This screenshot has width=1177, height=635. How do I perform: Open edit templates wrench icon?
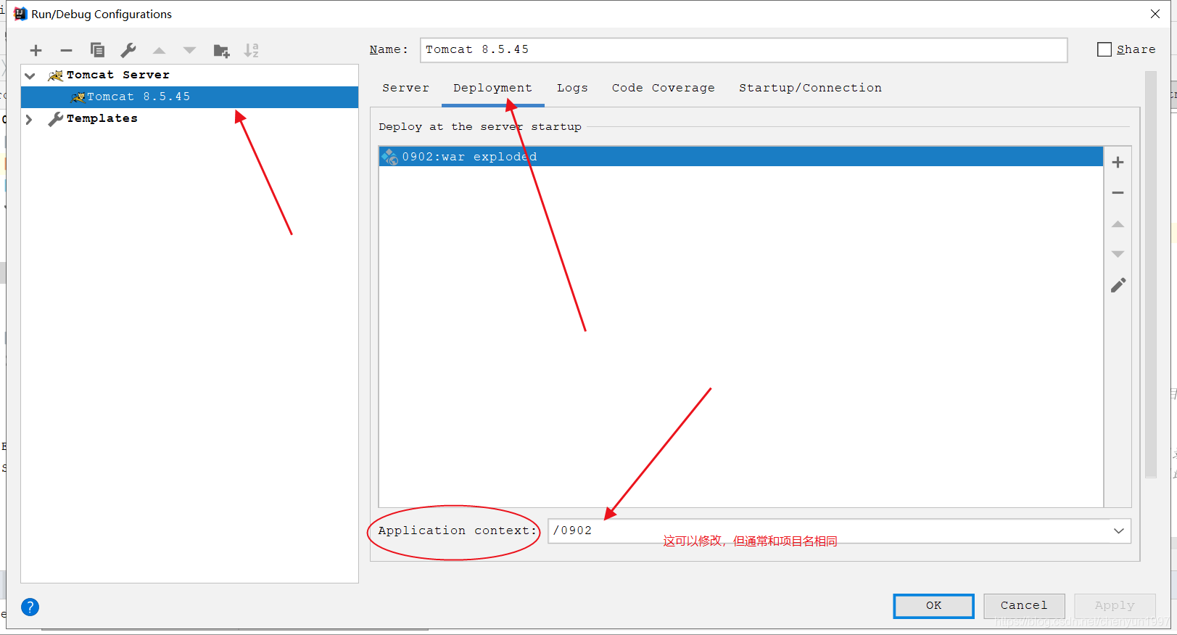pos(128,50)
